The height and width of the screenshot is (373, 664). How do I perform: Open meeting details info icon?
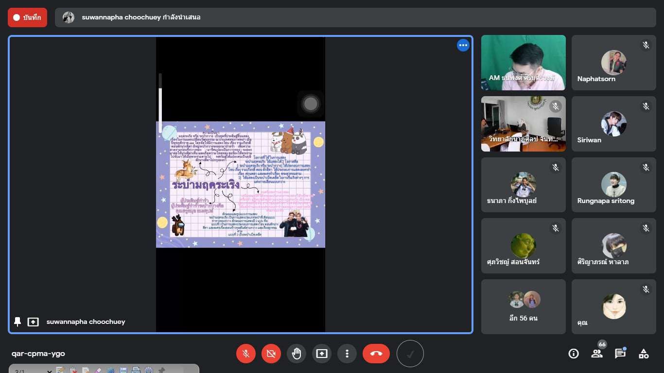[x=574, y=354]
